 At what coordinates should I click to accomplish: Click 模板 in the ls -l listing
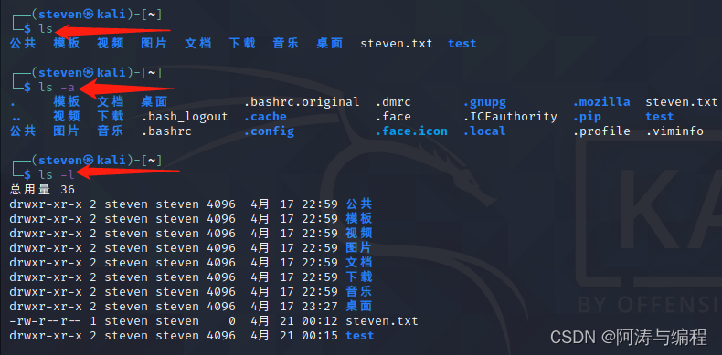click(358, 218)
